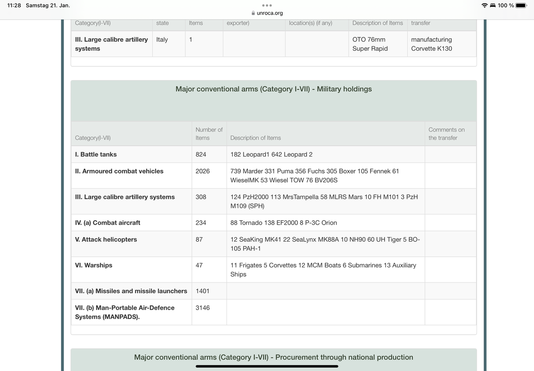Click the OTO 76mm Super Rapid cell
Screen dimensions: 534x371
tap(370, 44)
